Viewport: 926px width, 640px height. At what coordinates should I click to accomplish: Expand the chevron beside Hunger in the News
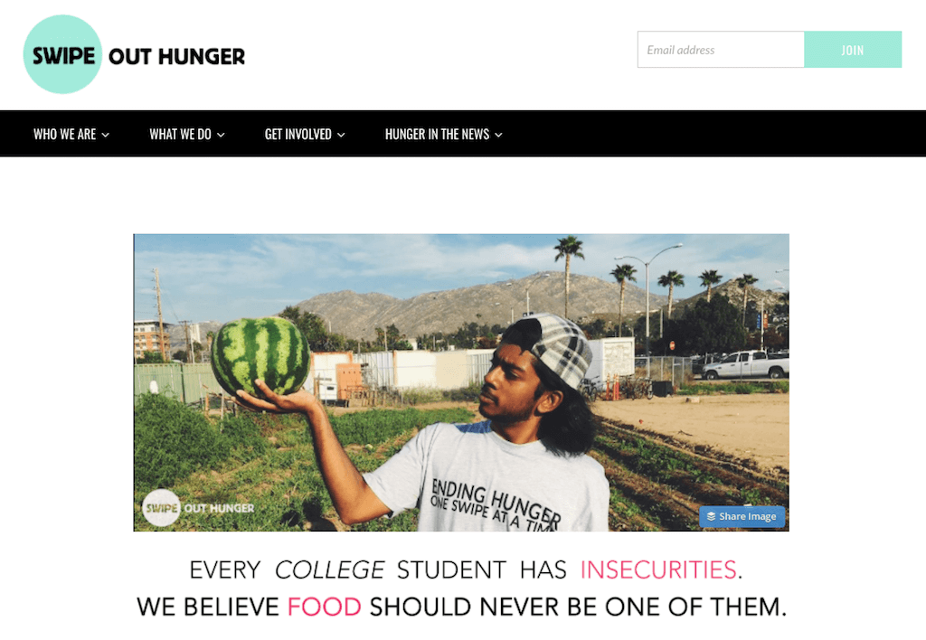(x=499, y=136)
